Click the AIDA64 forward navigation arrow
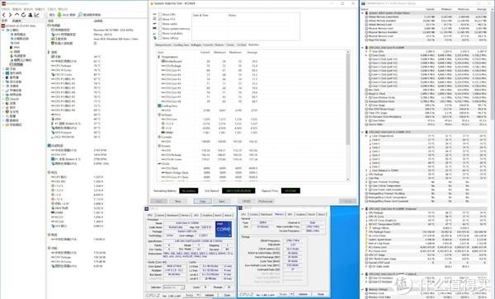 (x=10, y=15)
